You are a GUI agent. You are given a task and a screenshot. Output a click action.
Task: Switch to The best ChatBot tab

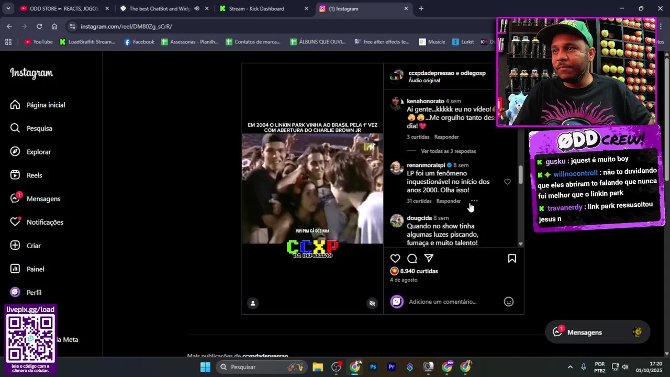[159, 8]
